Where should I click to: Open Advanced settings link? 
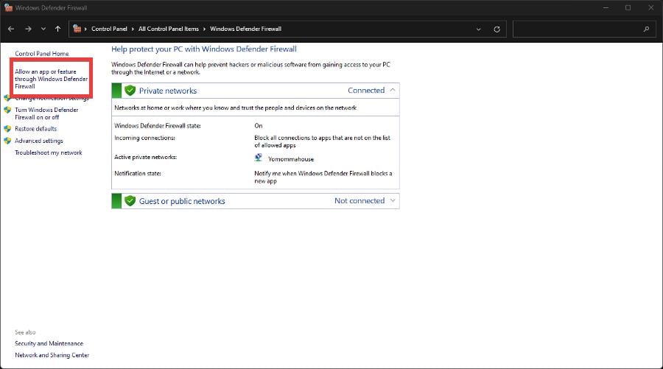pos(39,141)
